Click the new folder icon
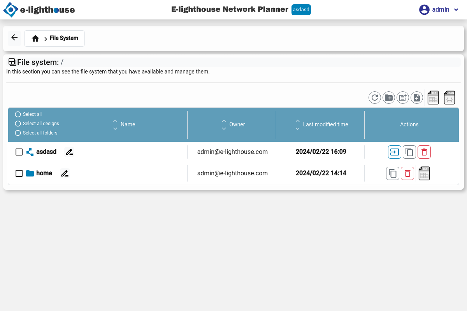 (389, 98)
